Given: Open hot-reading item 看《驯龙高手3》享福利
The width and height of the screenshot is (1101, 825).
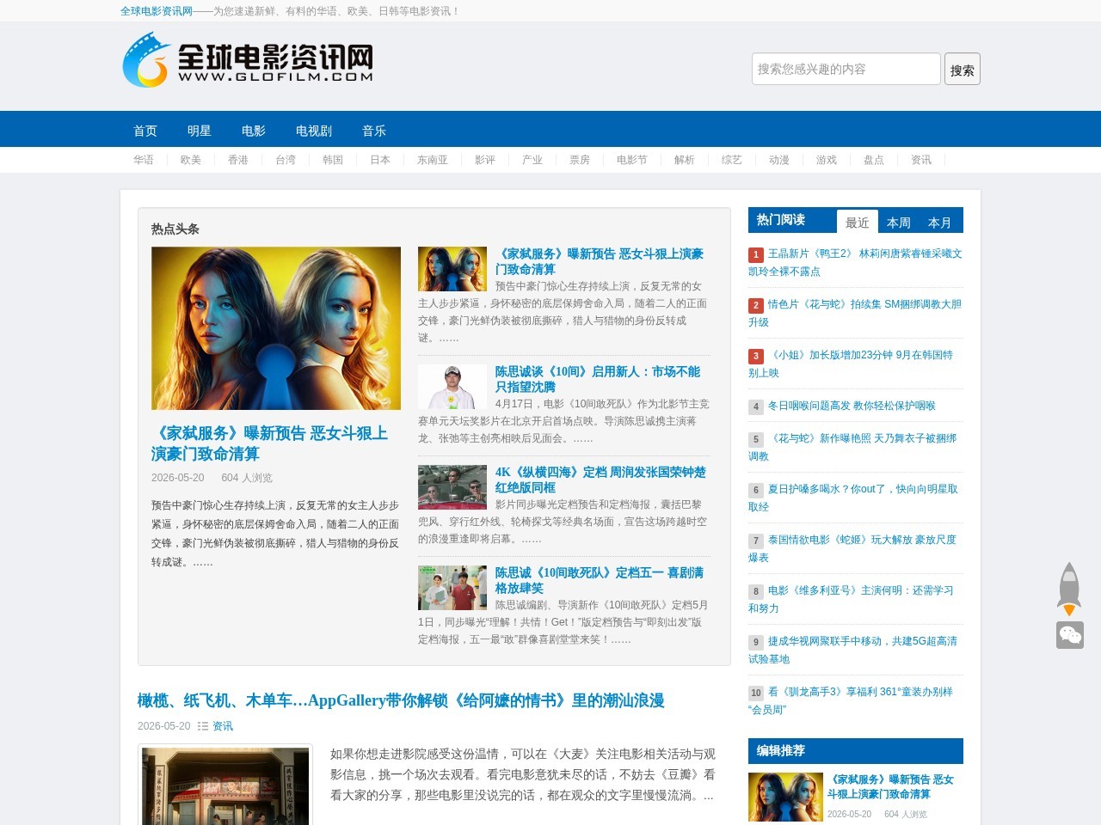Looking at the screenshot, I should coord(851,700).
